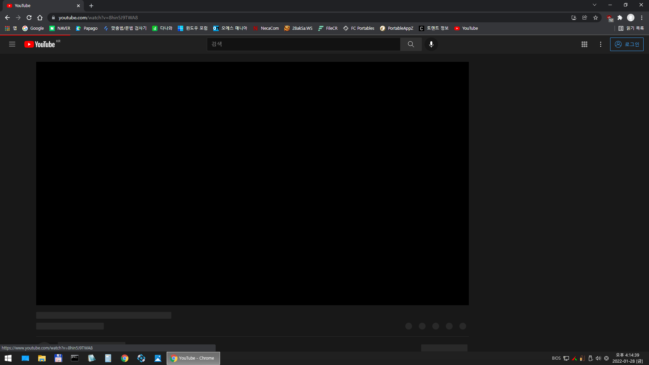Open File Explorer from taskbar
The height and width of the screenshot is (365, 649).
click(x=42, y=358)
